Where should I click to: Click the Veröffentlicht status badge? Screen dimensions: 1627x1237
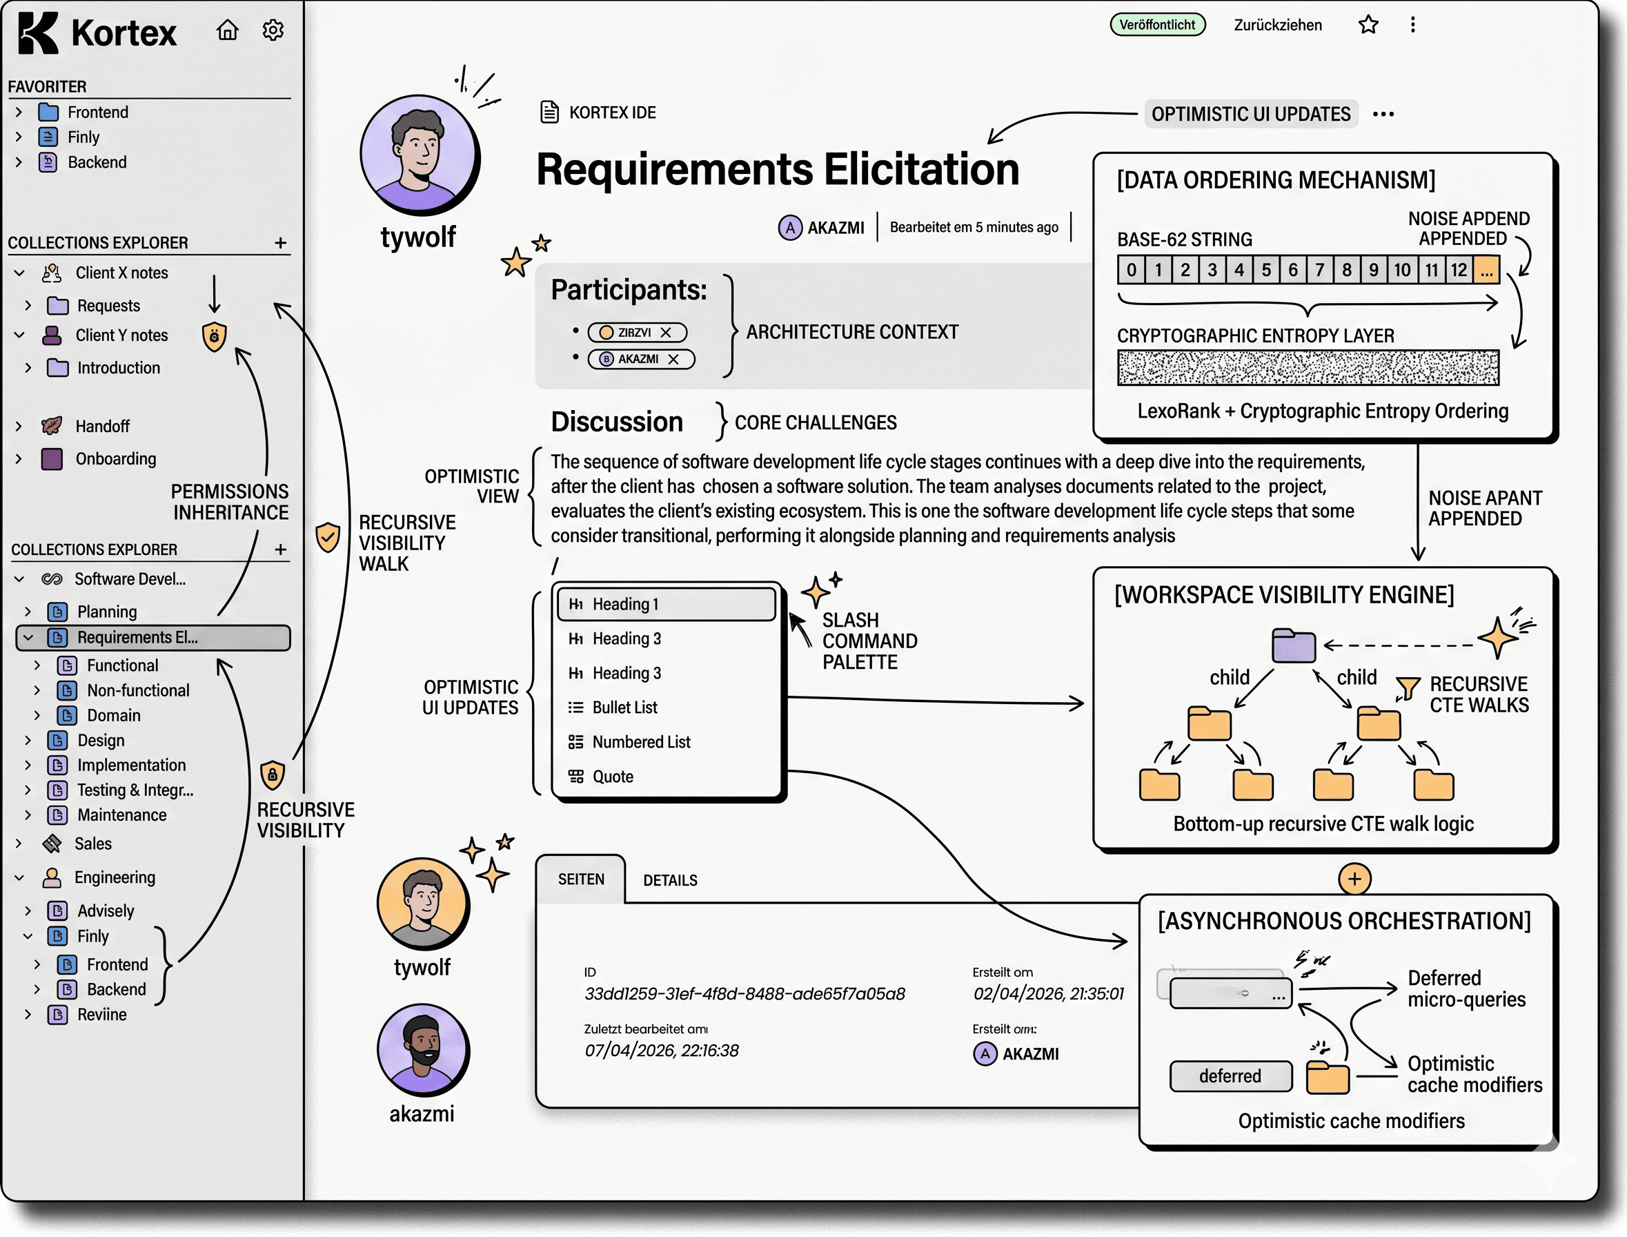1158,25
